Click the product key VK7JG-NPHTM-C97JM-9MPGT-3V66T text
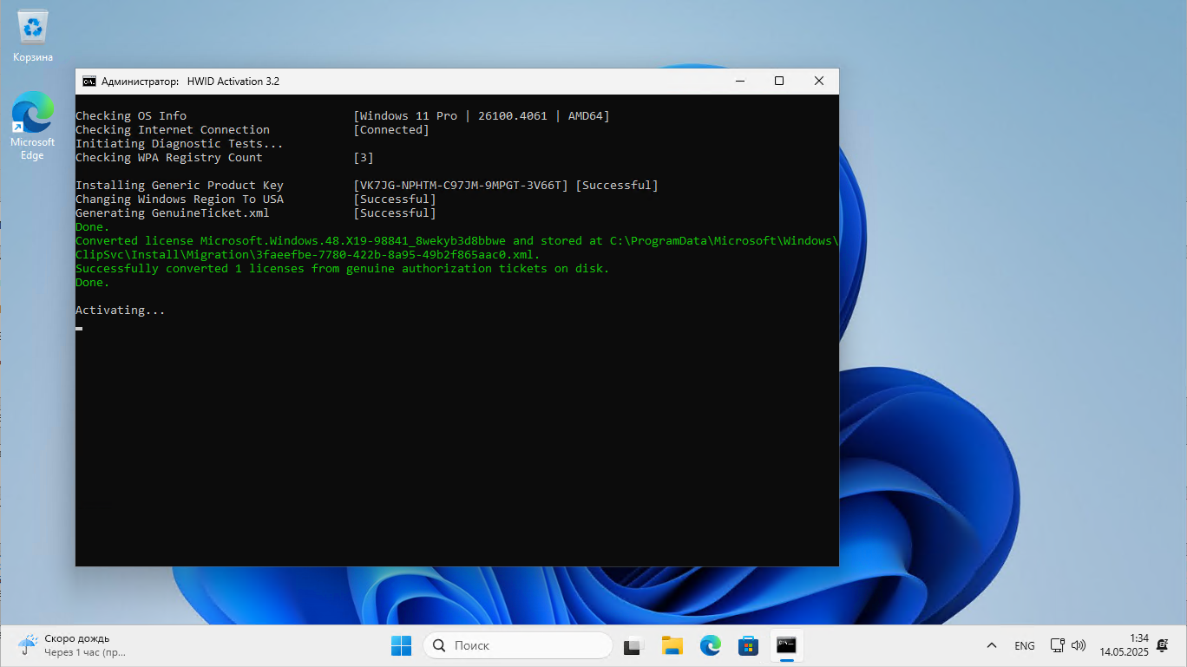Screen dimensions: 1187x667 click(x=461, y=185)
